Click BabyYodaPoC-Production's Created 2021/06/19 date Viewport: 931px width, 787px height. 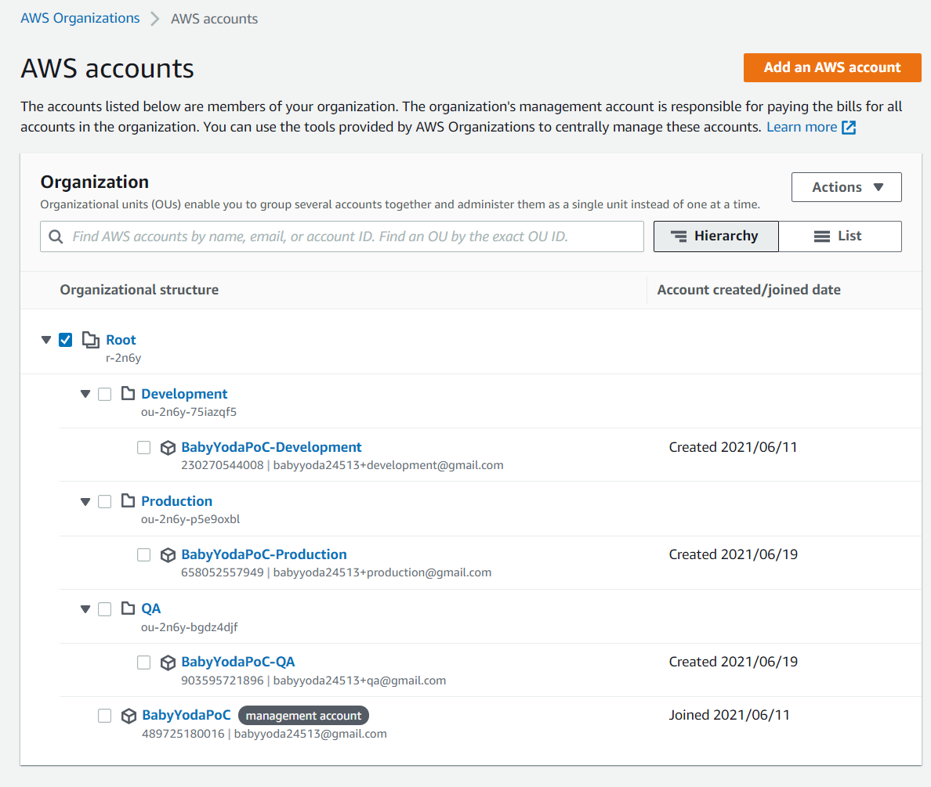click(x=734, y=554)
